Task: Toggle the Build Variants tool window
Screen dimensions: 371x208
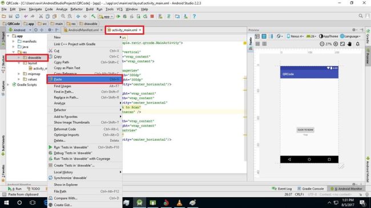Action: coord(3,145)
